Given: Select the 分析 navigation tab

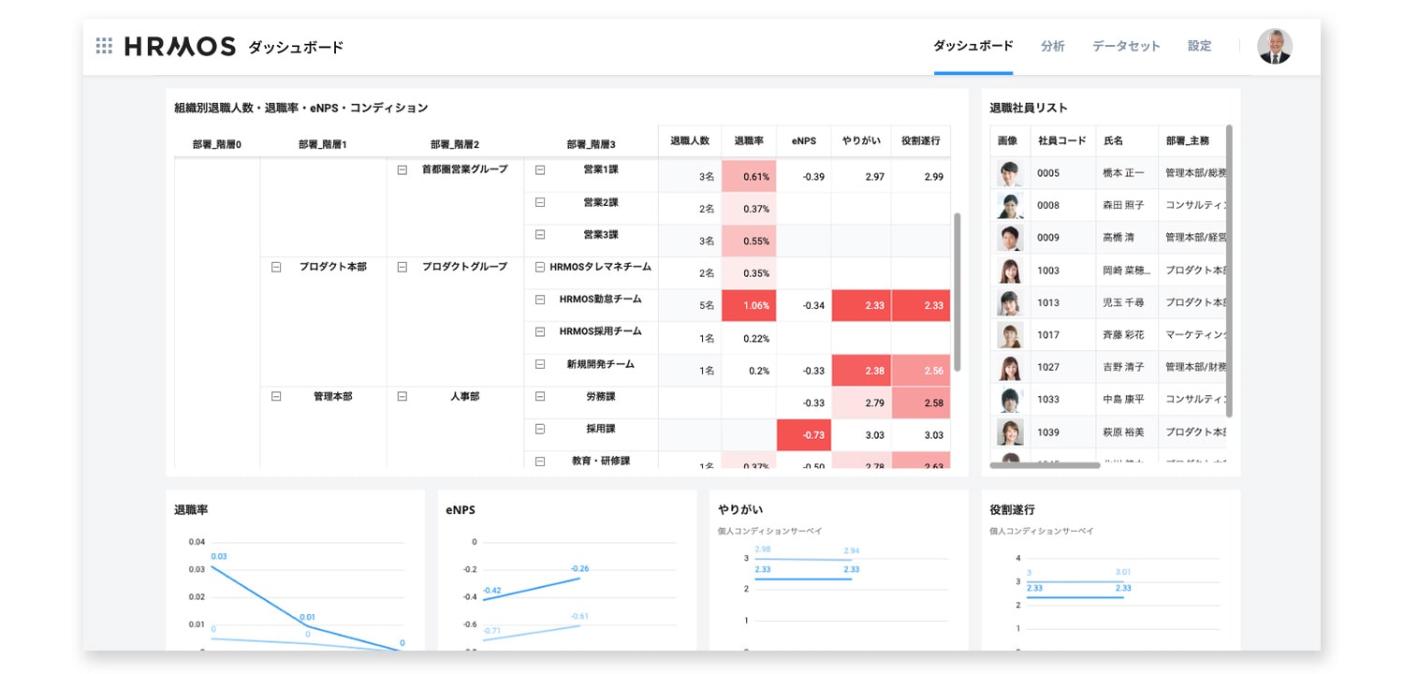Looking at the screenshot, I should (1052, 46).
